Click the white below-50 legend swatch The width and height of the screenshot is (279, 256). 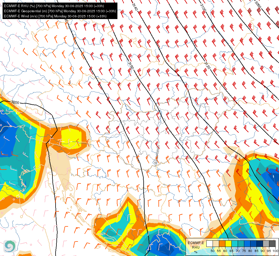[x=209, y=243]
